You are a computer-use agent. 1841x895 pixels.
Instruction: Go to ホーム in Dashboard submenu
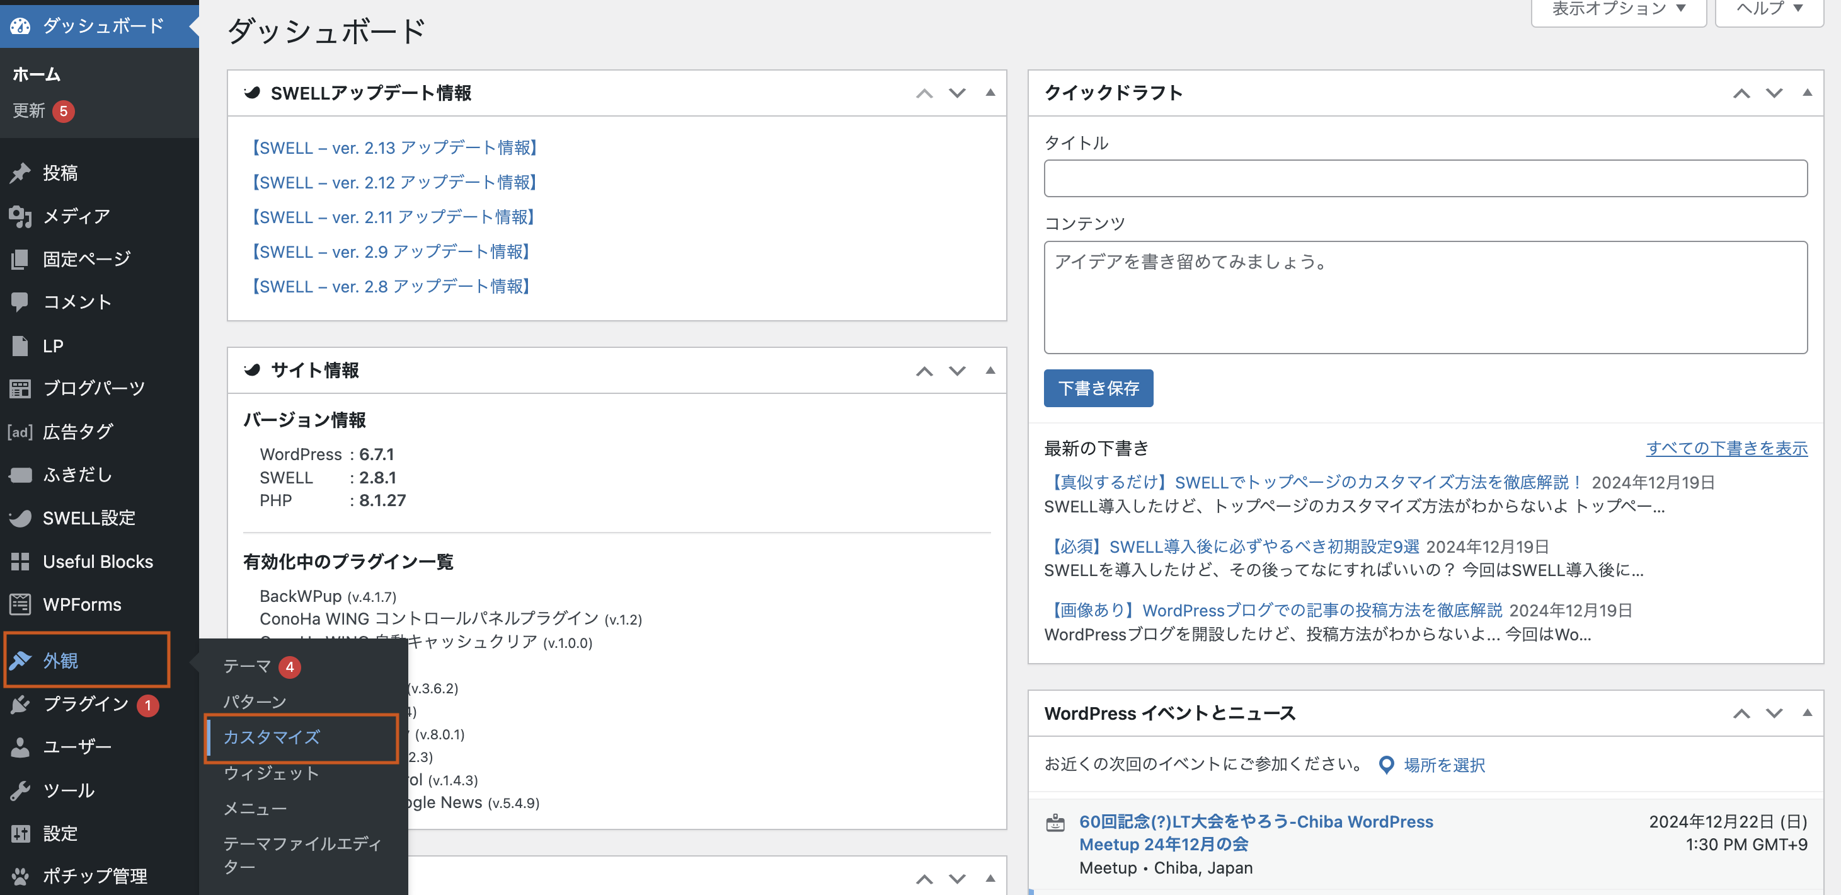click(37, 74)
